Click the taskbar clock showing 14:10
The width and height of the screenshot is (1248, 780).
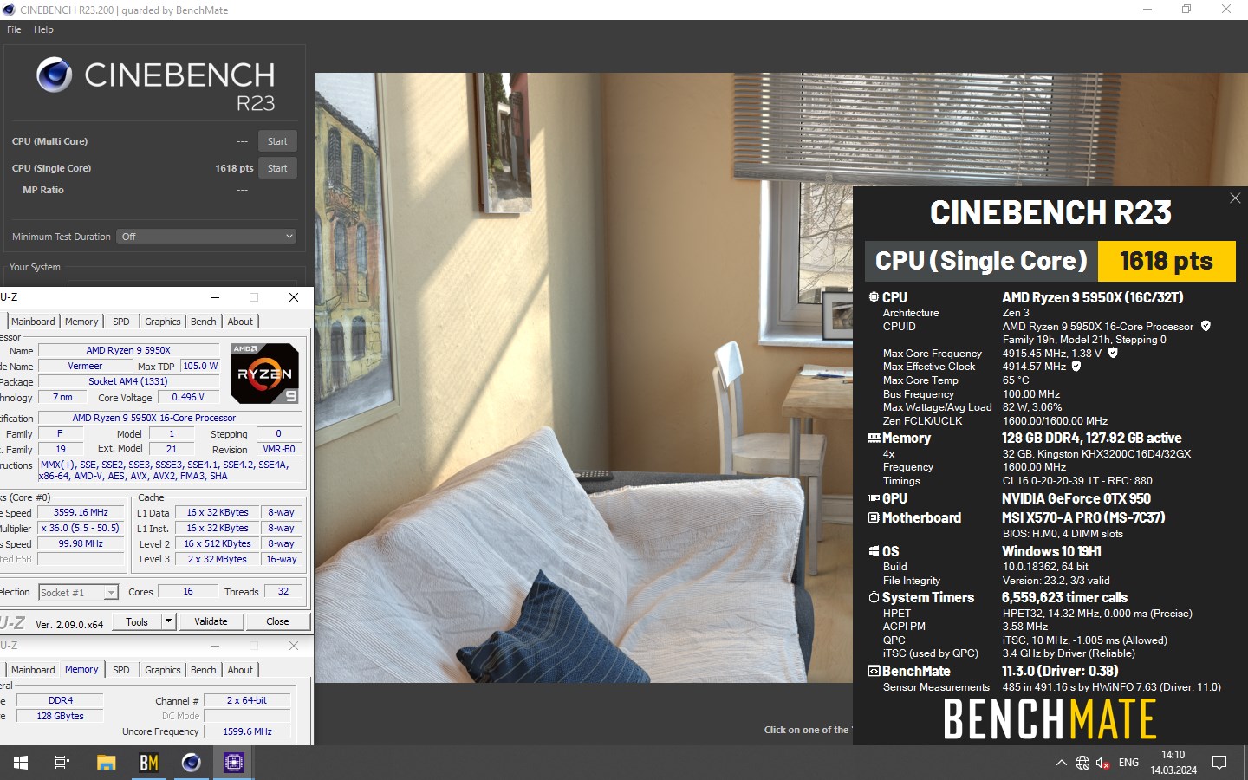1173,763
